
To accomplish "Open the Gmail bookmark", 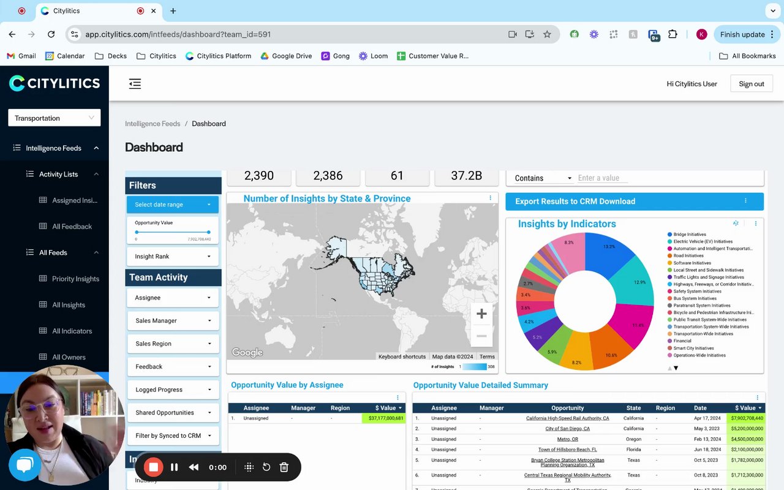I will tap(21, 56).
